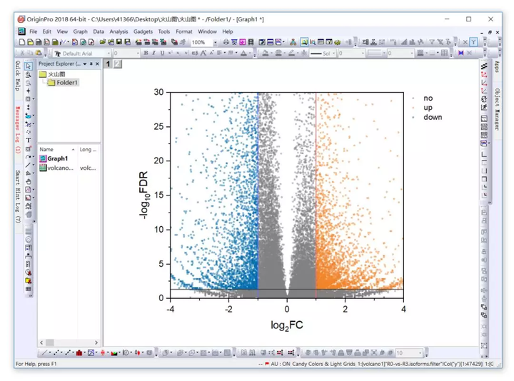Open the bottom toolbar dropdown showing 10

[x=420, y=353]
